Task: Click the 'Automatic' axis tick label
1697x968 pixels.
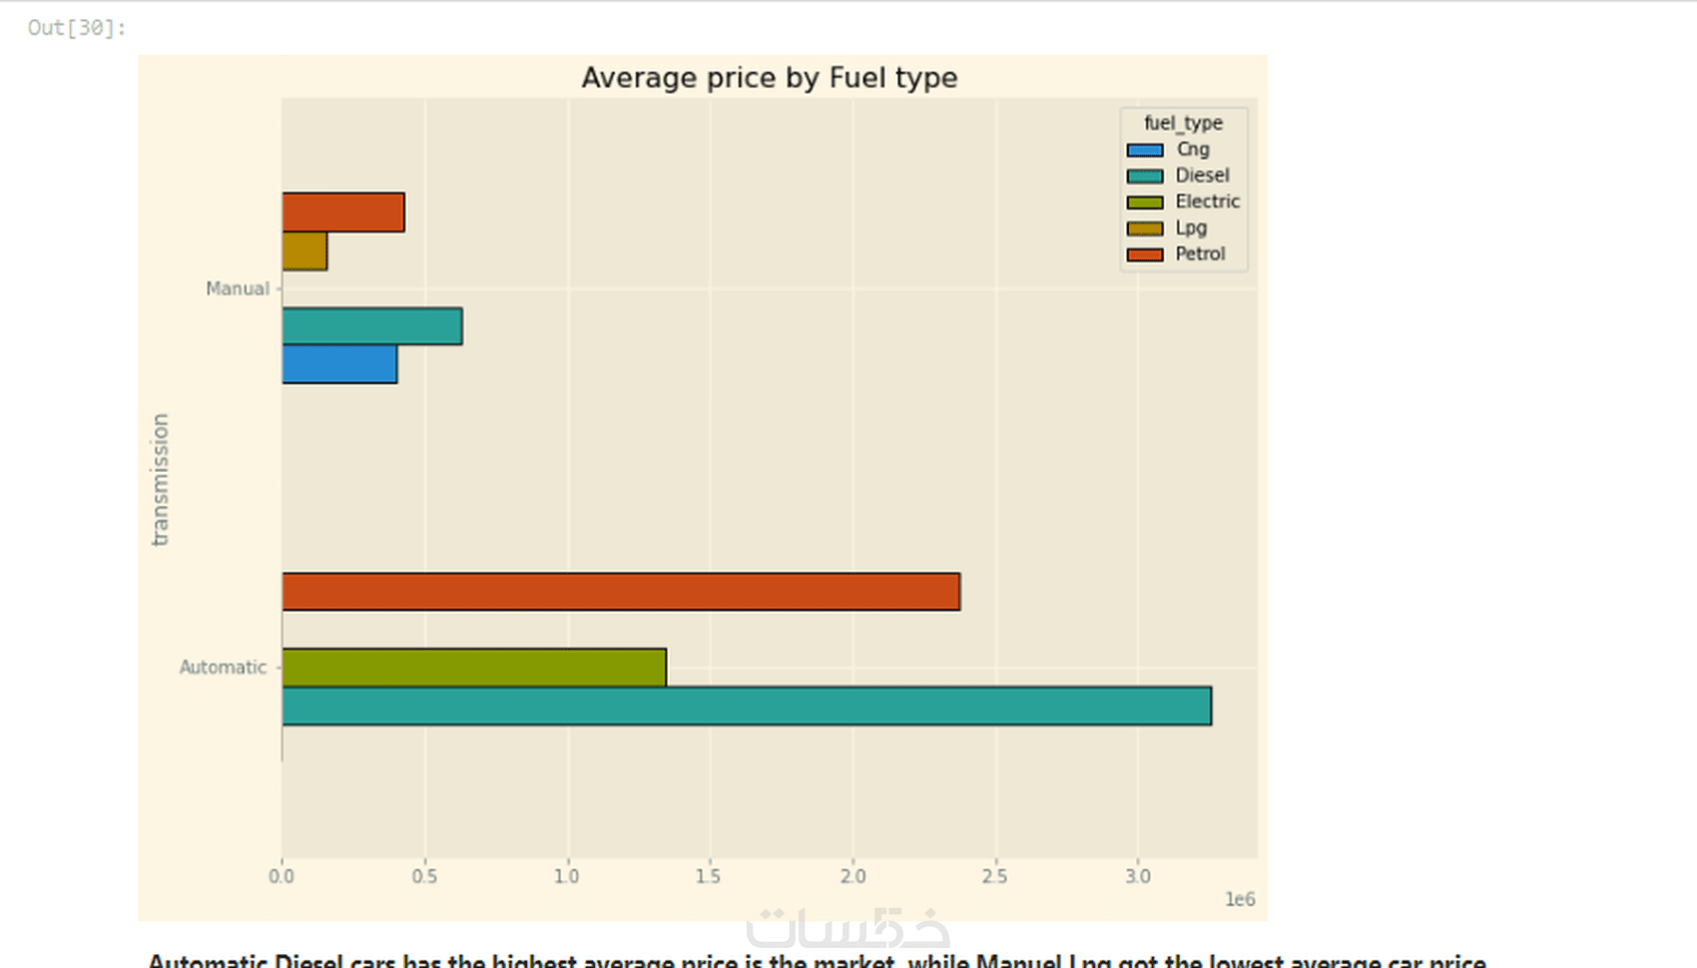Action: pos(223,667)
